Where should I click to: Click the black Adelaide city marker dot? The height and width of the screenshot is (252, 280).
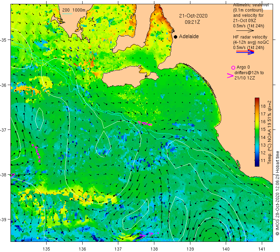(x=176, y=37)
